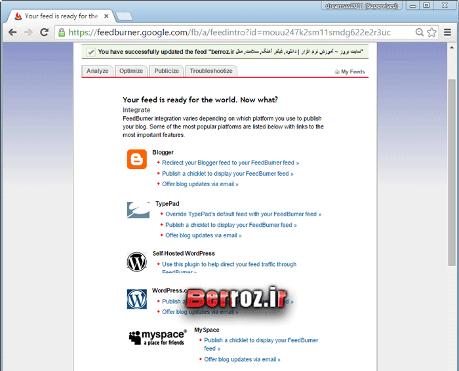Click the myspace logo image
This screenshot has height=371, width=459.
click(x=157, y=338)
